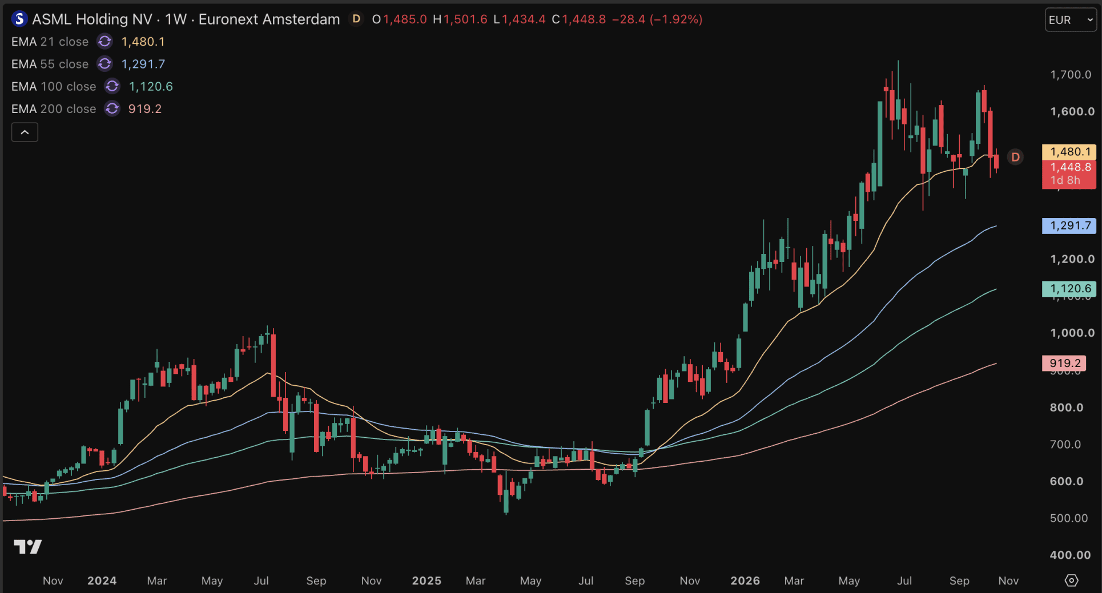Screen dimensions: 1102x593
Task: Click the 1,000.0 price scale value
Action: (1072, 333)
